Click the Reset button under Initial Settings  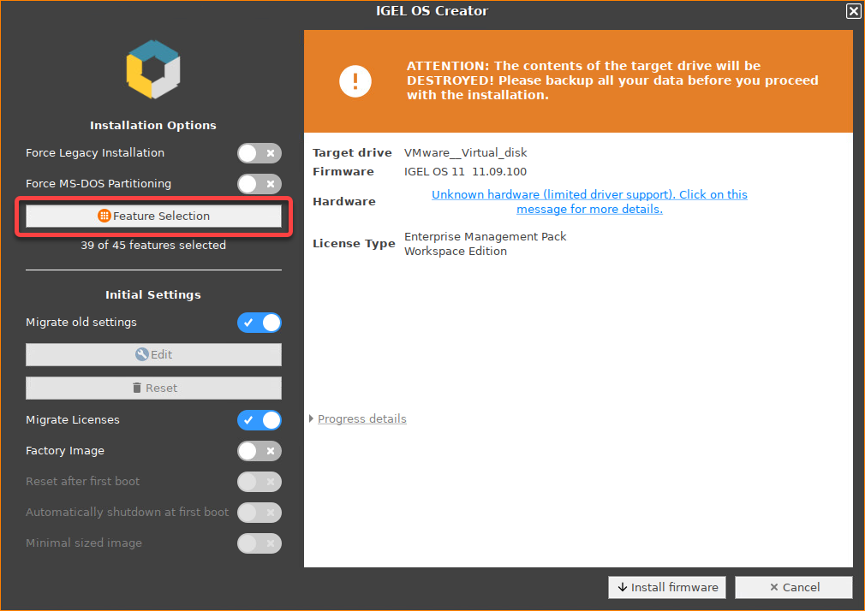(153, 388)
